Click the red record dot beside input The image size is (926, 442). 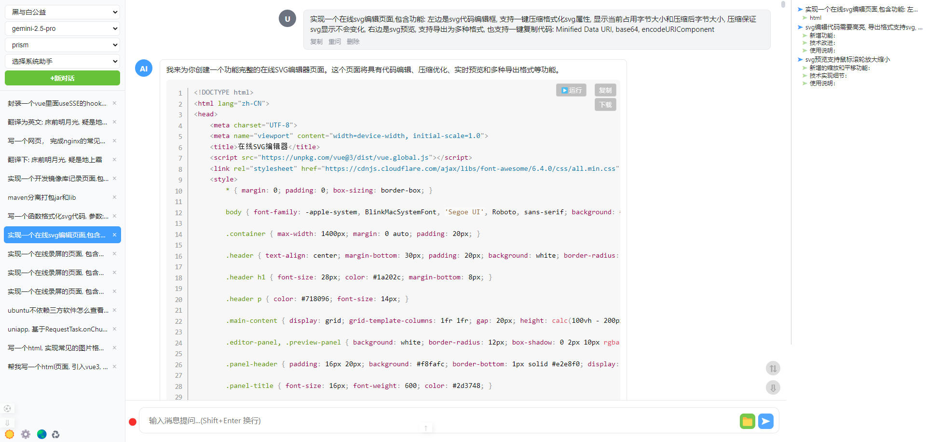pos(133,422)
